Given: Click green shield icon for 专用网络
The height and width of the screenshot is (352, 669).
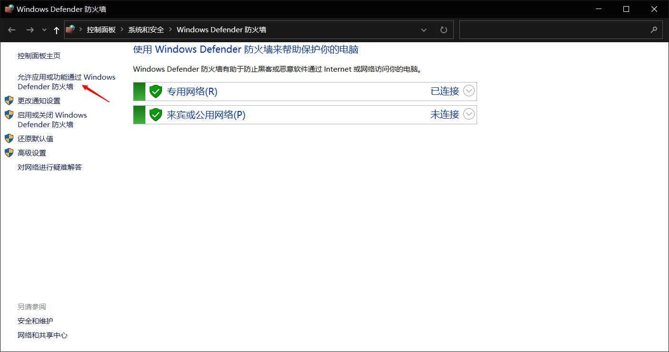Looking at the screenshot, I should (x=156, y=92).
